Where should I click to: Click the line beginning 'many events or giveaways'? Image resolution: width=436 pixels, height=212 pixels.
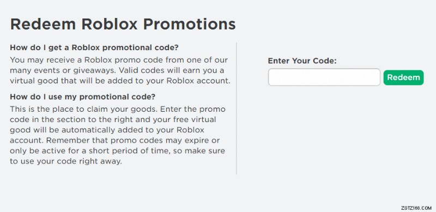117,70
